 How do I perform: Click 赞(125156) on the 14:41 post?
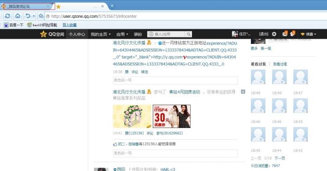point(135,133)
